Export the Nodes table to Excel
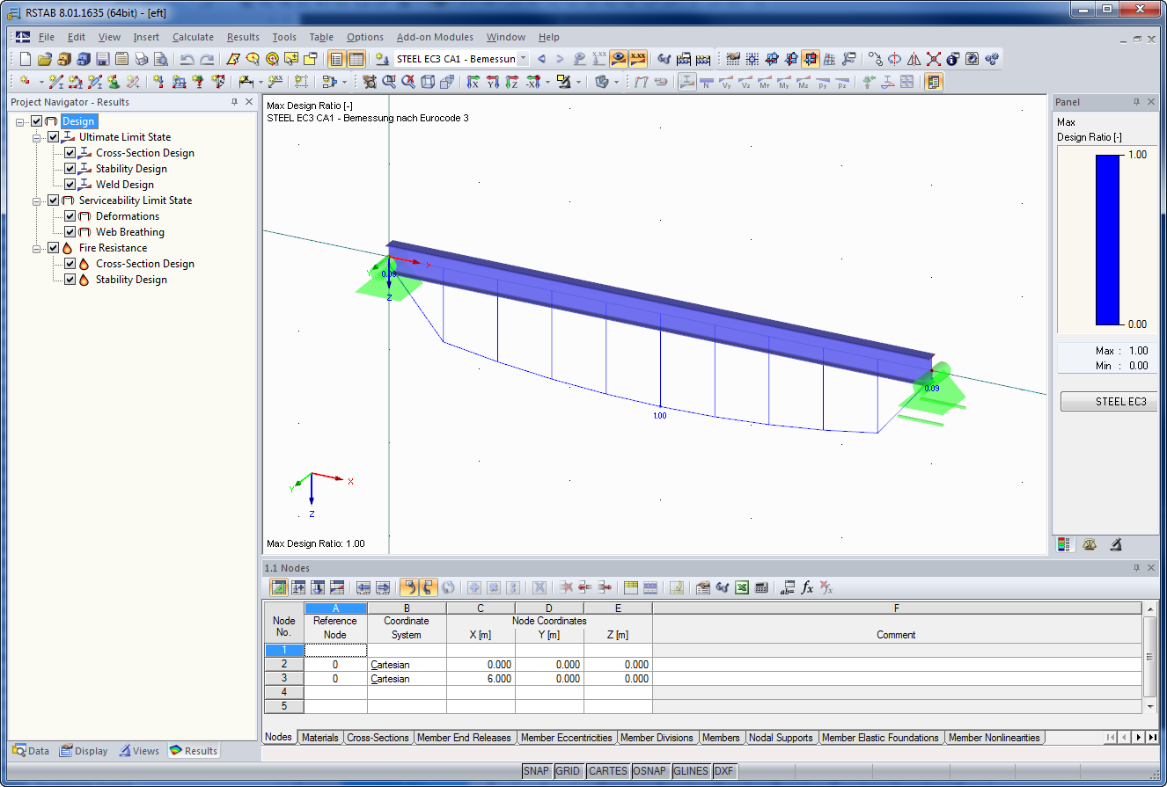1167x787 pixels. pos(742,587)
